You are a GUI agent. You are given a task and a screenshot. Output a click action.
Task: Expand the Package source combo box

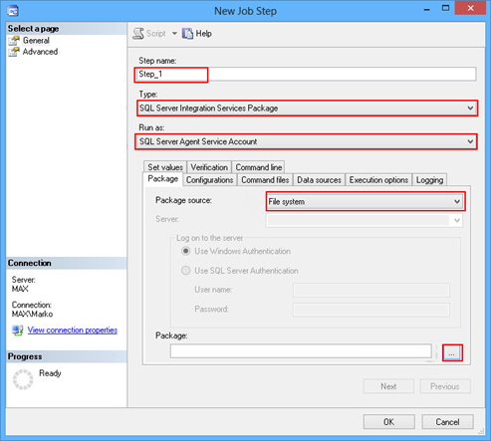point(366,201)
